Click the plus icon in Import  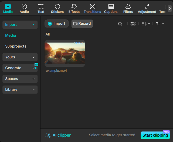[x=50, y=24]
